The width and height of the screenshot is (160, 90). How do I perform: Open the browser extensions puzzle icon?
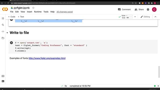click(152, 3)
